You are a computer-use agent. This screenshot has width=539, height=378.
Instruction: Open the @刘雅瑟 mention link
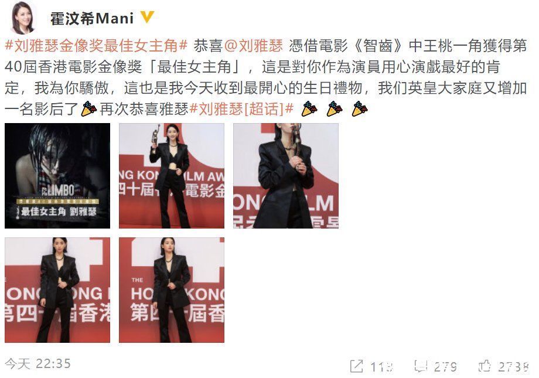pos(253,45)
